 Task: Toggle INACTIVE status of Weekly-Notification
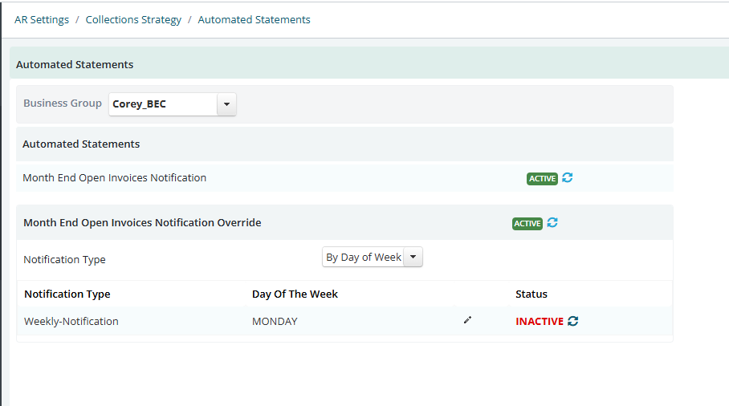click(x=540, y=322)
